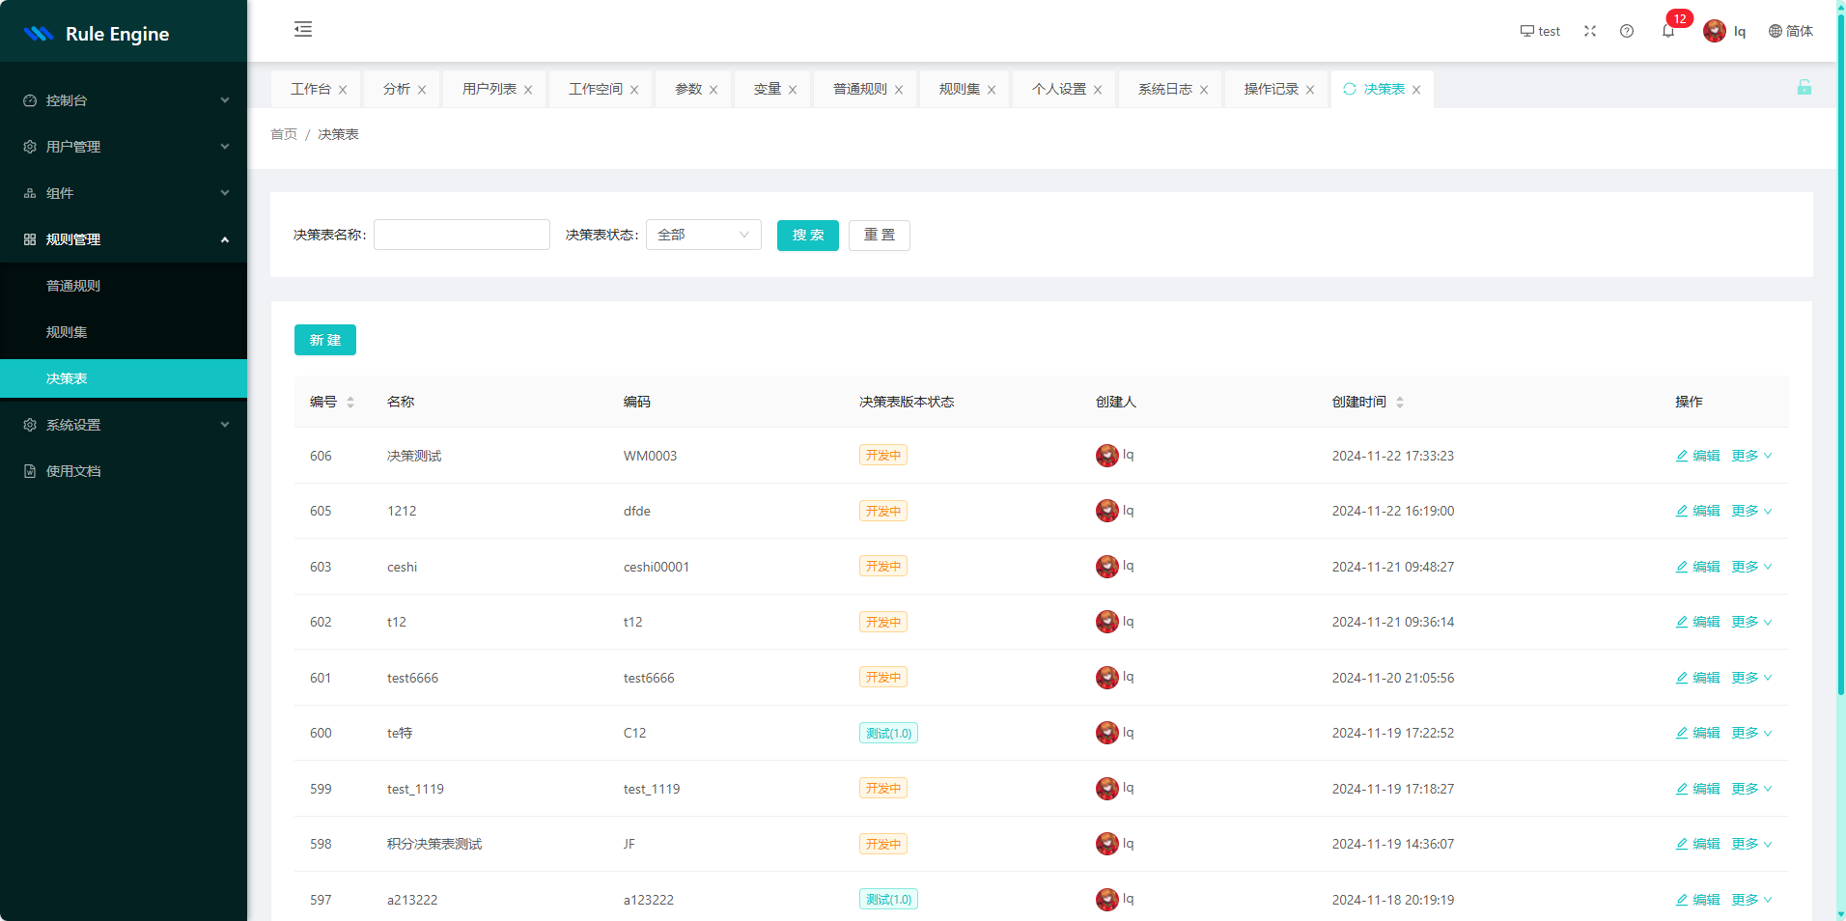Click the 新建 button
1846x921 pixels.
pos(325,340)
